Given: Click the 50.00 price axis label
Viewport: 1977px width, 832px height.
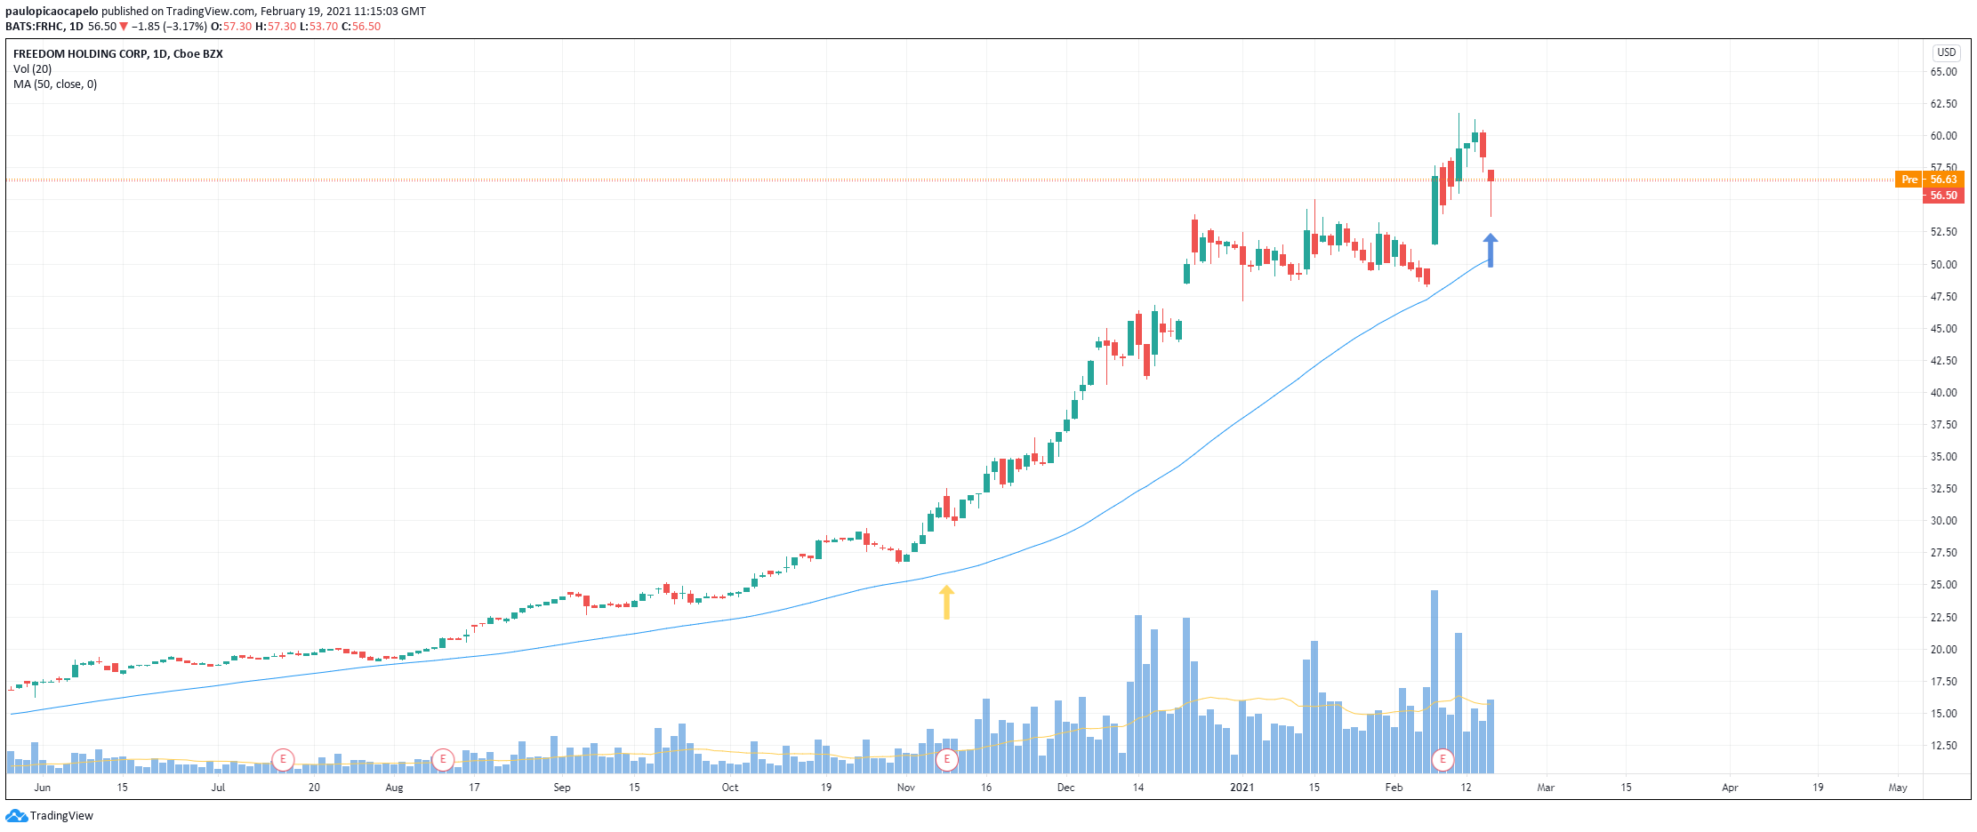Looking at the screenshot, I should [1943, 264].
